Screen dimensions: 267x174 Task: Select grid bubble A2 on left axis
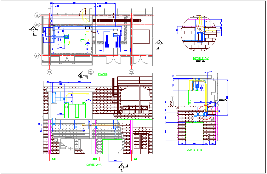pos(37,56)
